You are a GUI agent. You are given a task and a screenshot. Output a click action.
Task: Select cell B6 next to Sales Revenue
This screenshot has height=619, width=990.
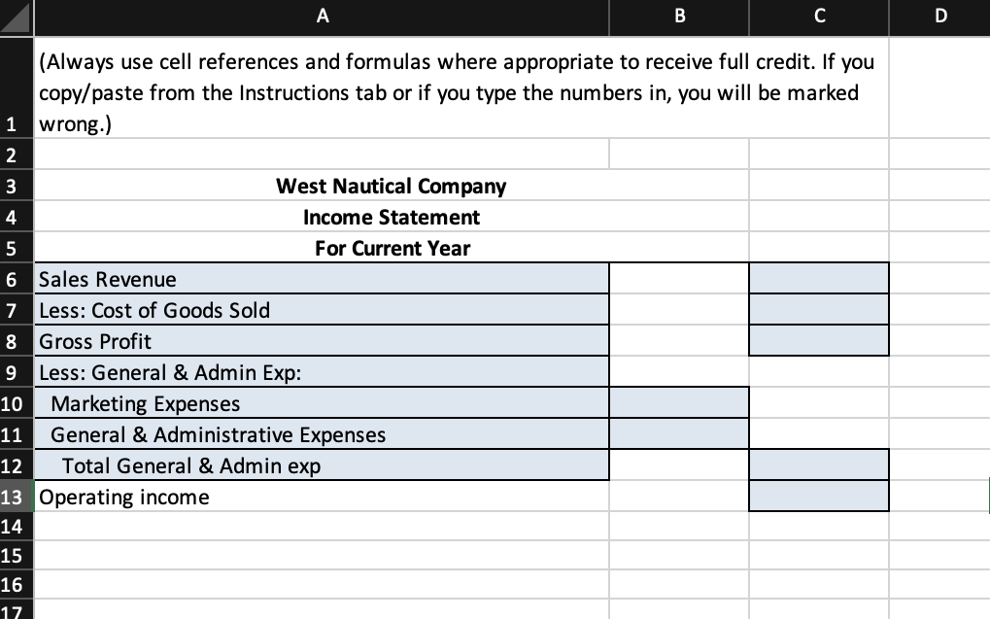(x=677, y=279)
